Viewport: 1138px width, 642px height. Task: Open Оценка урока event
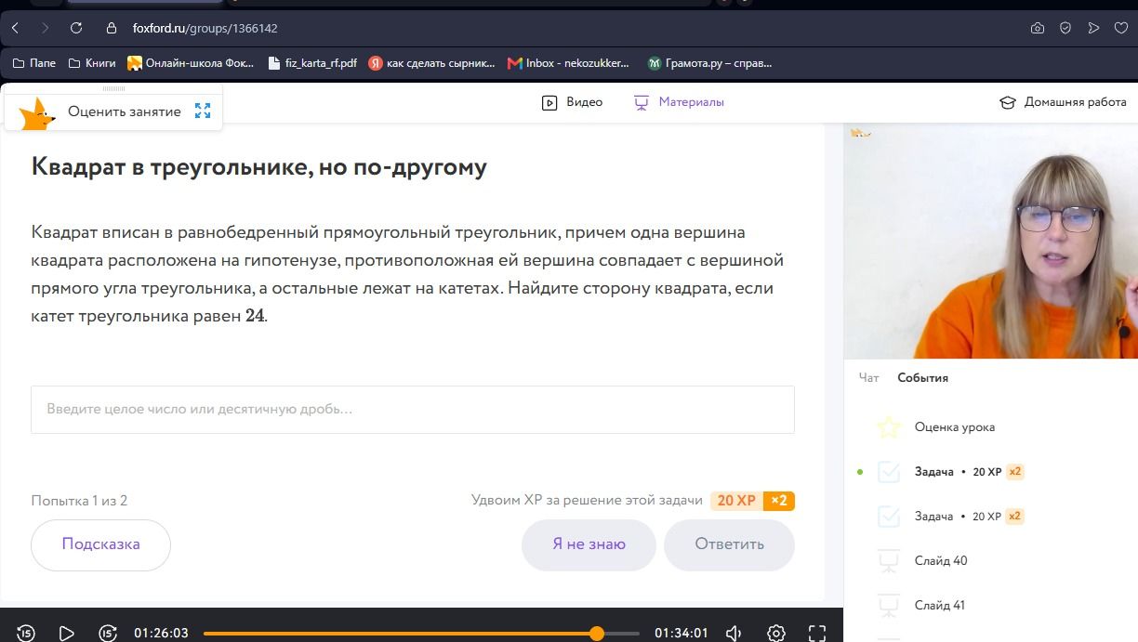[954, 427]
